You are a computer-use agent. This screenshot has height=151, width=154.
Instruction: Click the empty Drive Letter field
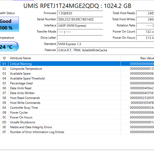pyautogui.click(x=80, y=38)
